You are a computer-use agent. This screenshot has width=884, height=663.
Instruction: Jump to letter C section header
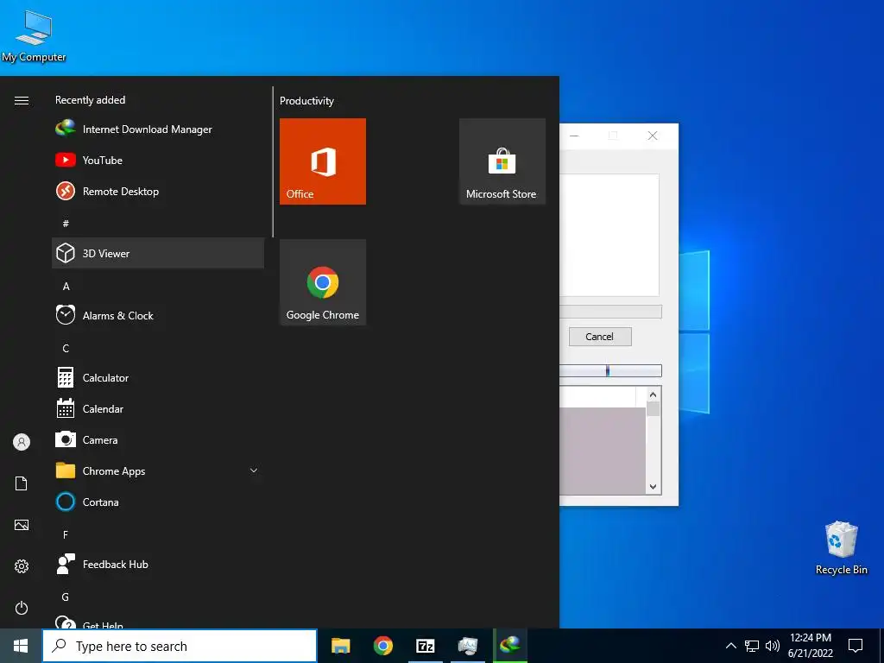pos(66,349)
